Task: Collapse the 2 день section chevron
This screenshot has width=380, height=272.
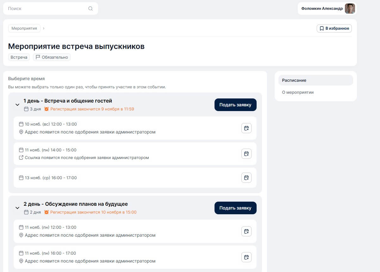Action: [17, 208]
